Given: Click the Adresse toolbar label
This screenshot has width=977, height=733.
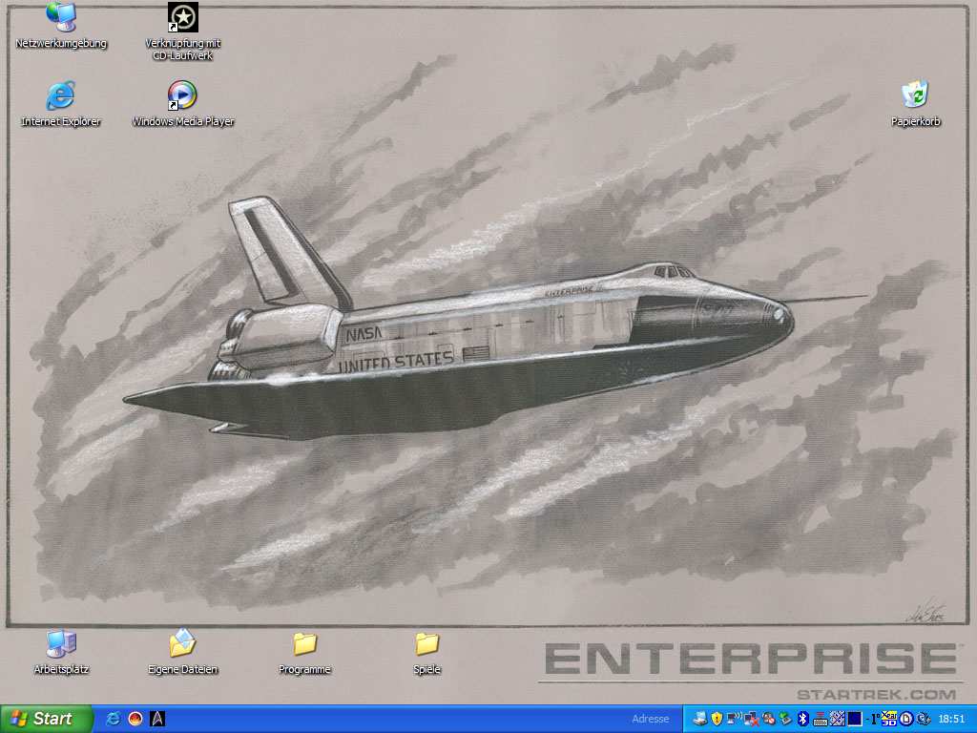Looking at the screenshot, I should [650, 719].
